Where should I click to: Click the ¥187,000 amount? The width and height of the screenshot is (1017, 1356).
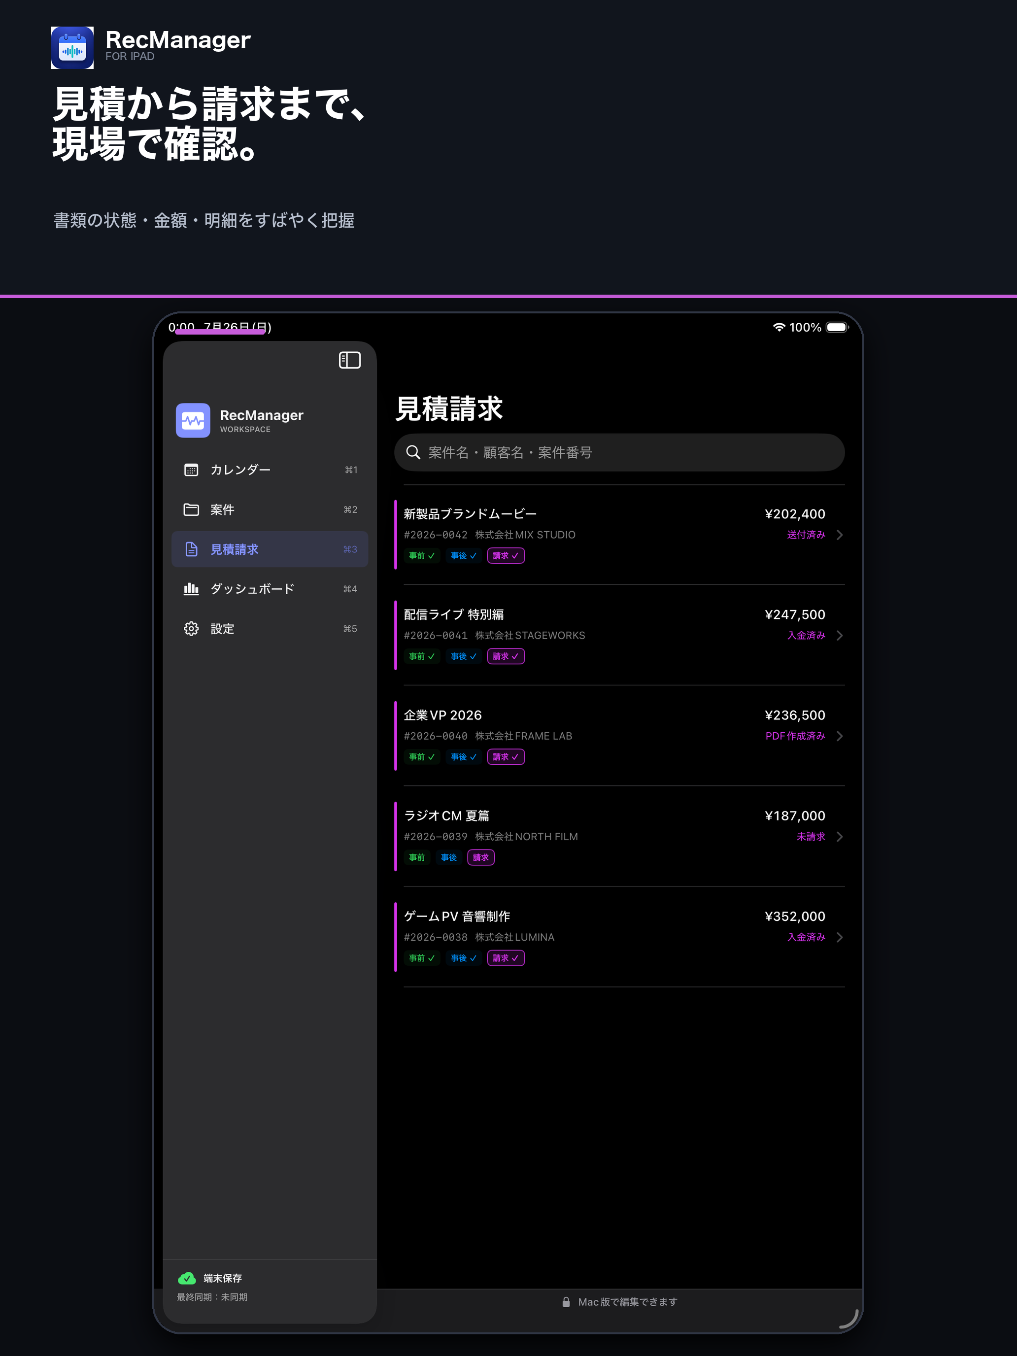tap(795, 815)
